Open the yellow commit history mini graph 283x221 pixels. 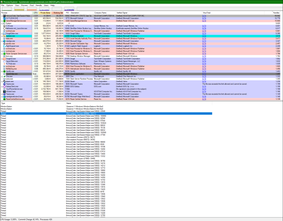[x=19, y=9]
